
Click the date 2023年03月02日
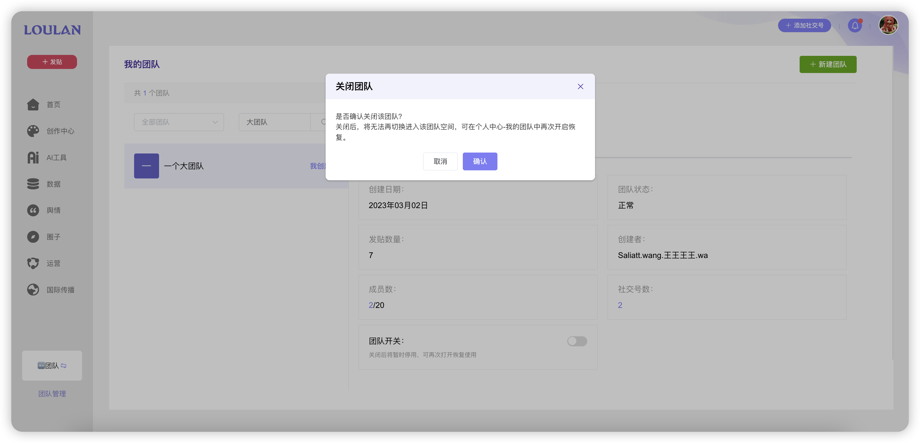(398, 205)
